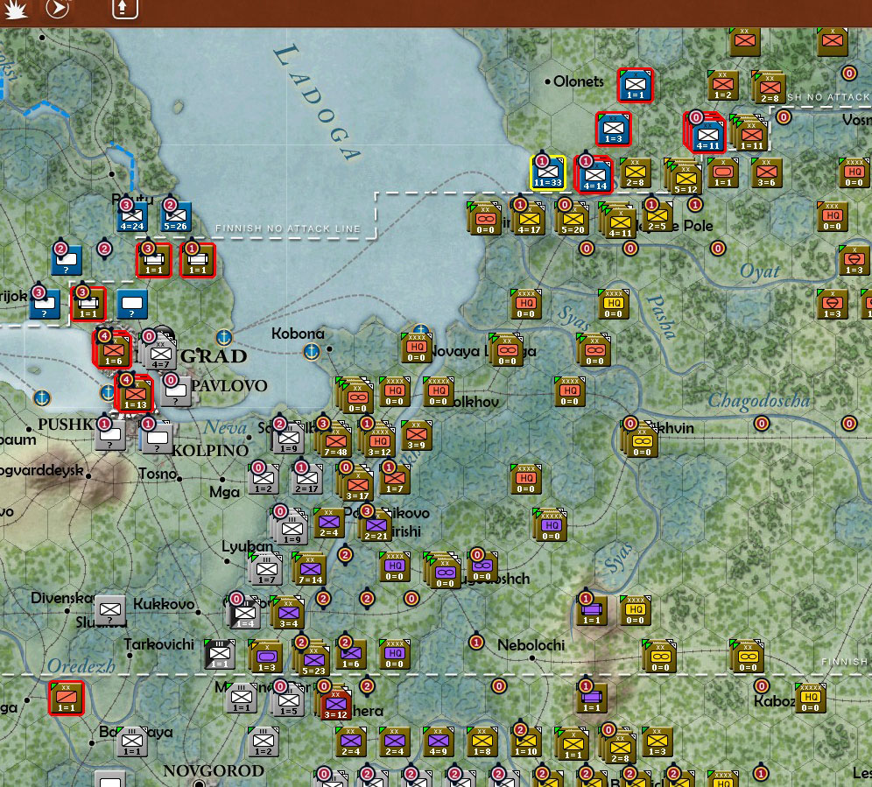Screen dimensions: 872x787
Task: Select the Soviet 3=6 red unit
Action: pyautogui.click(x=766, y=173)
